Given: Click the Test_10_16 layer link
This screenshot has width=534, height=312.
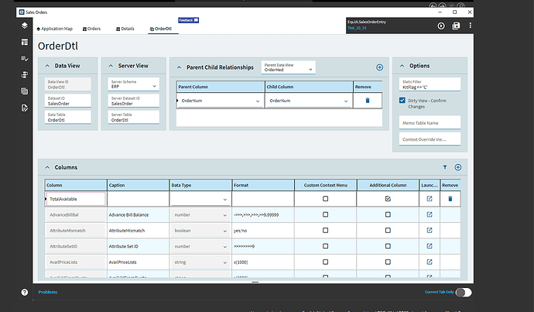Looking at the screenshot, I should coord(357,28).
